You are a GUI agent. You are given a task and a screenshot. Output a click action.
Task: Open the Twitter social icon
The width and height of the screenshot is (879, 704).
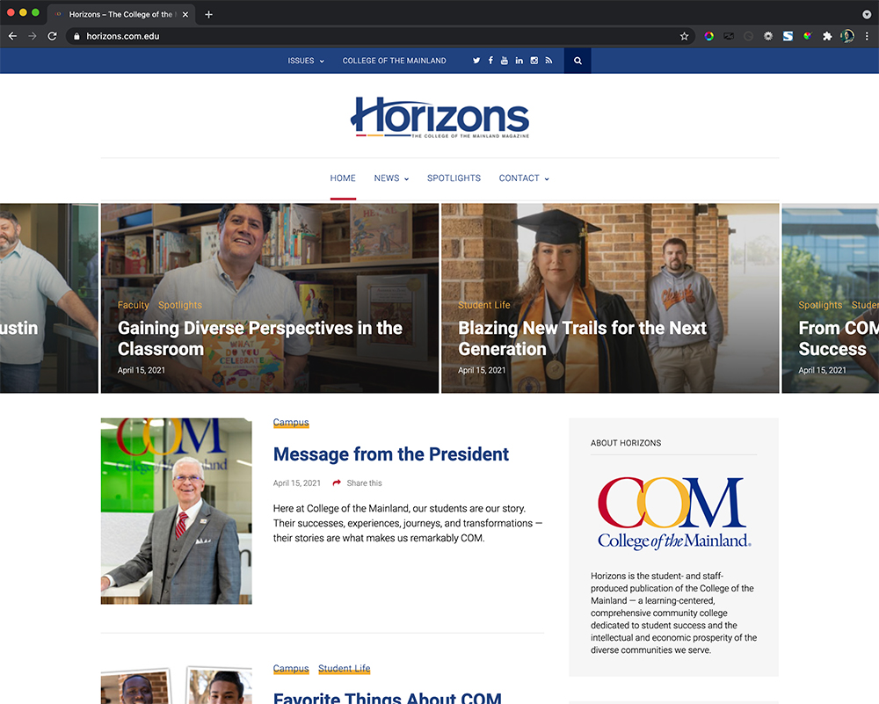click(476, 61)
